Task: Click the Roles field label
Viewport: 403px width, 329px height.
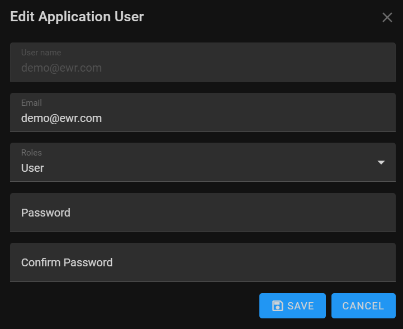Action: pos(31,153)
